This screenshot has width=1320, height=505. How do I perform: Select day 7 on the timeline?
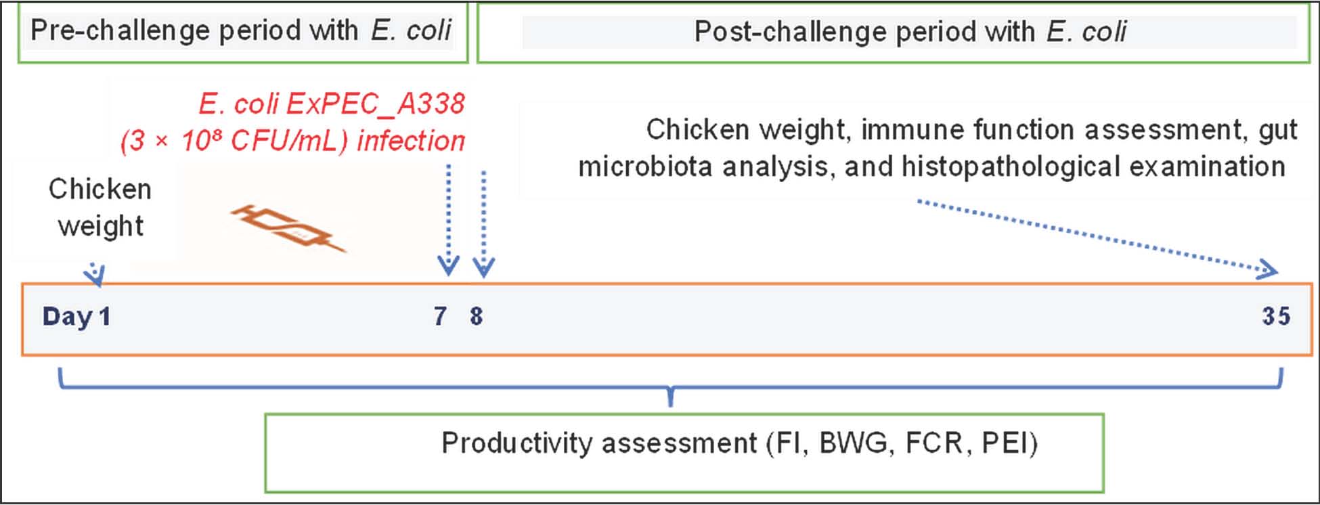click(x=441, y=316)
